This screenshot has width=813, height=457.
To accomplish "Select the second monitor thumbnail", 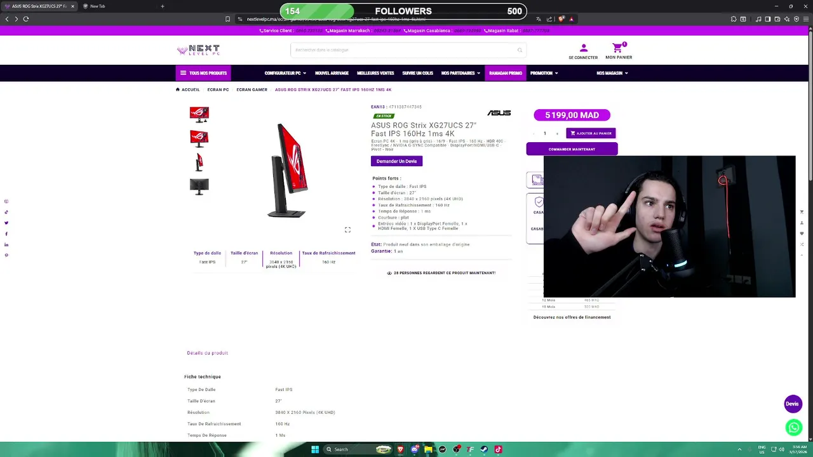I will (199, 138).
